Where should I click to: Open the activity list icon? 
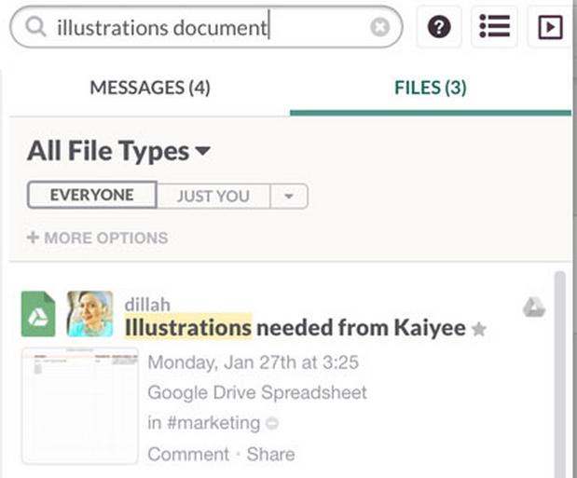tap(495, 26)
